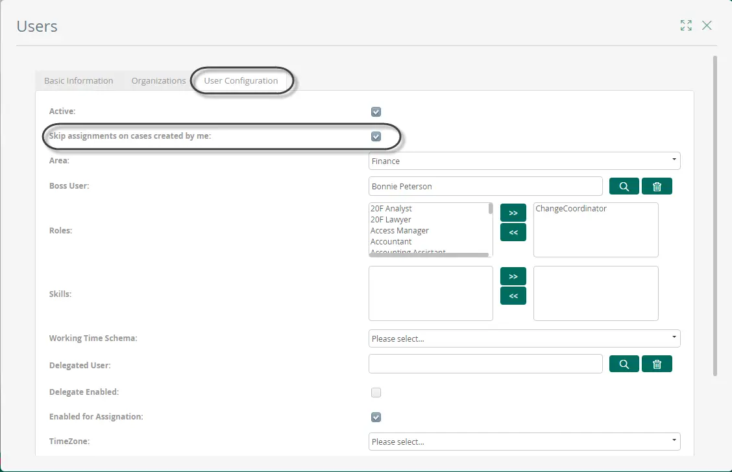Uncheck the Active checkbox

pyautogui.click(x=376, y=112)
